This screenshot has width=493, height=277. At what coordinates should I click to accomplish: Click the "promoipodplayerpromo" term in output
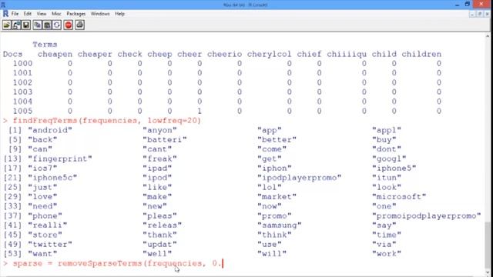427,215
